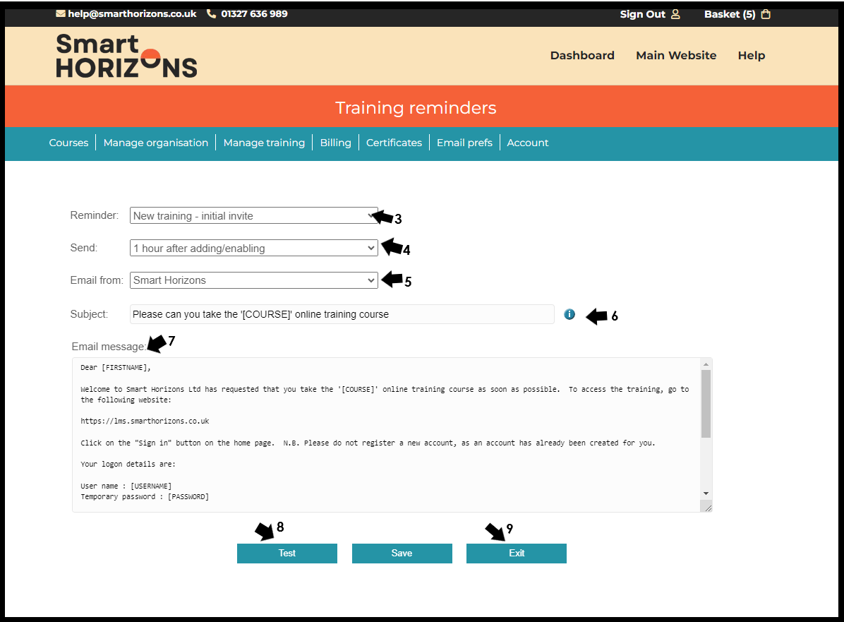Click the email message scrollbar thumb
The image size is (844, 622).
click(x=706, y=404)
